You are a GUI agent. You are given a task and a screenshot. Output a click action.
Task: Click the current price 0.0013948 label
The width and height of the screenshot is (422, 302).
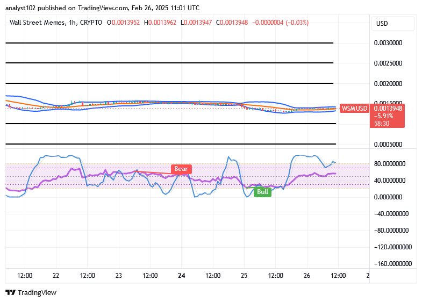pyautogui.click(x=388, y=109)
